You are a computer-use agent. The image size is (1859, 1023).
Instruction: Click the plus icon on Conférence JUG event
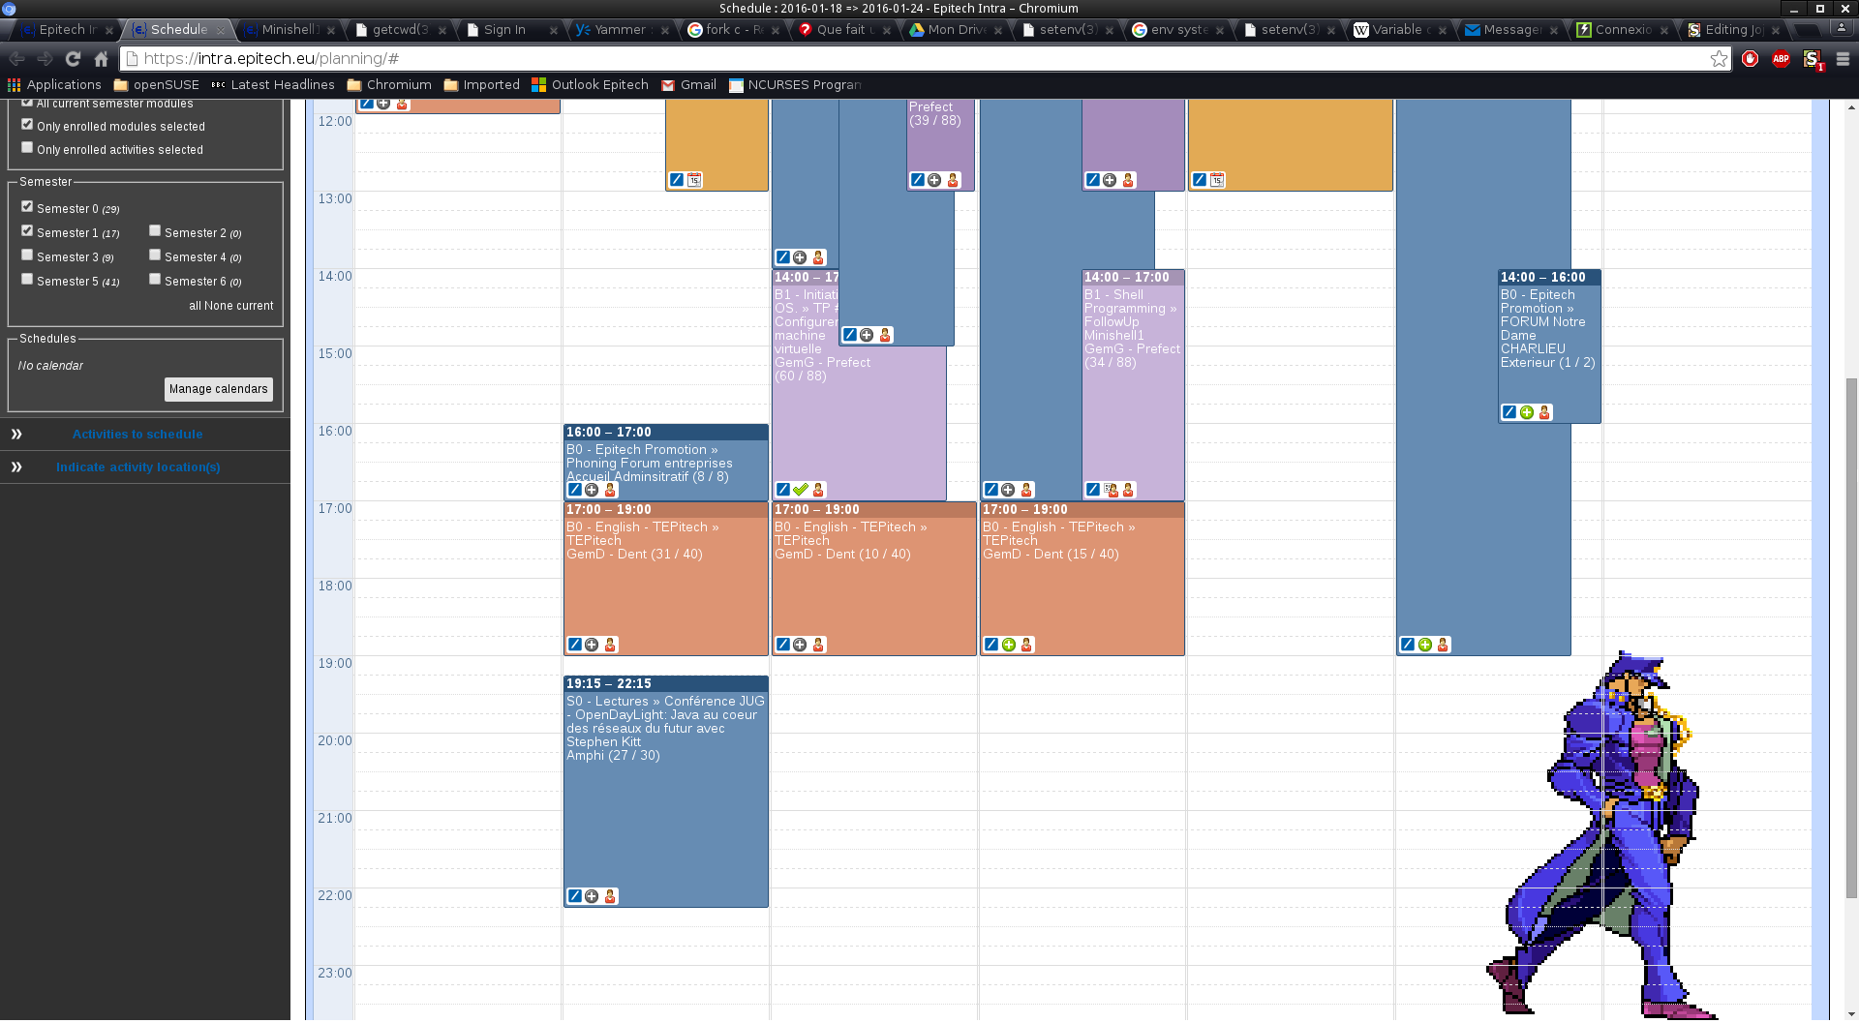[x=592, y=896]
